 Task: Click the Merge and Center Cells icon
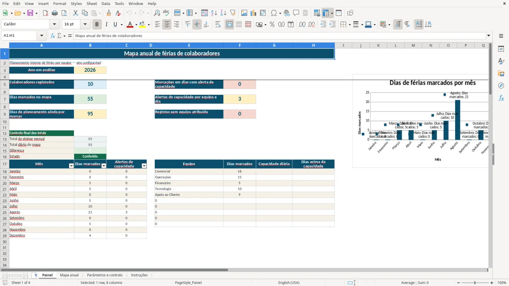tap(229, 25)
